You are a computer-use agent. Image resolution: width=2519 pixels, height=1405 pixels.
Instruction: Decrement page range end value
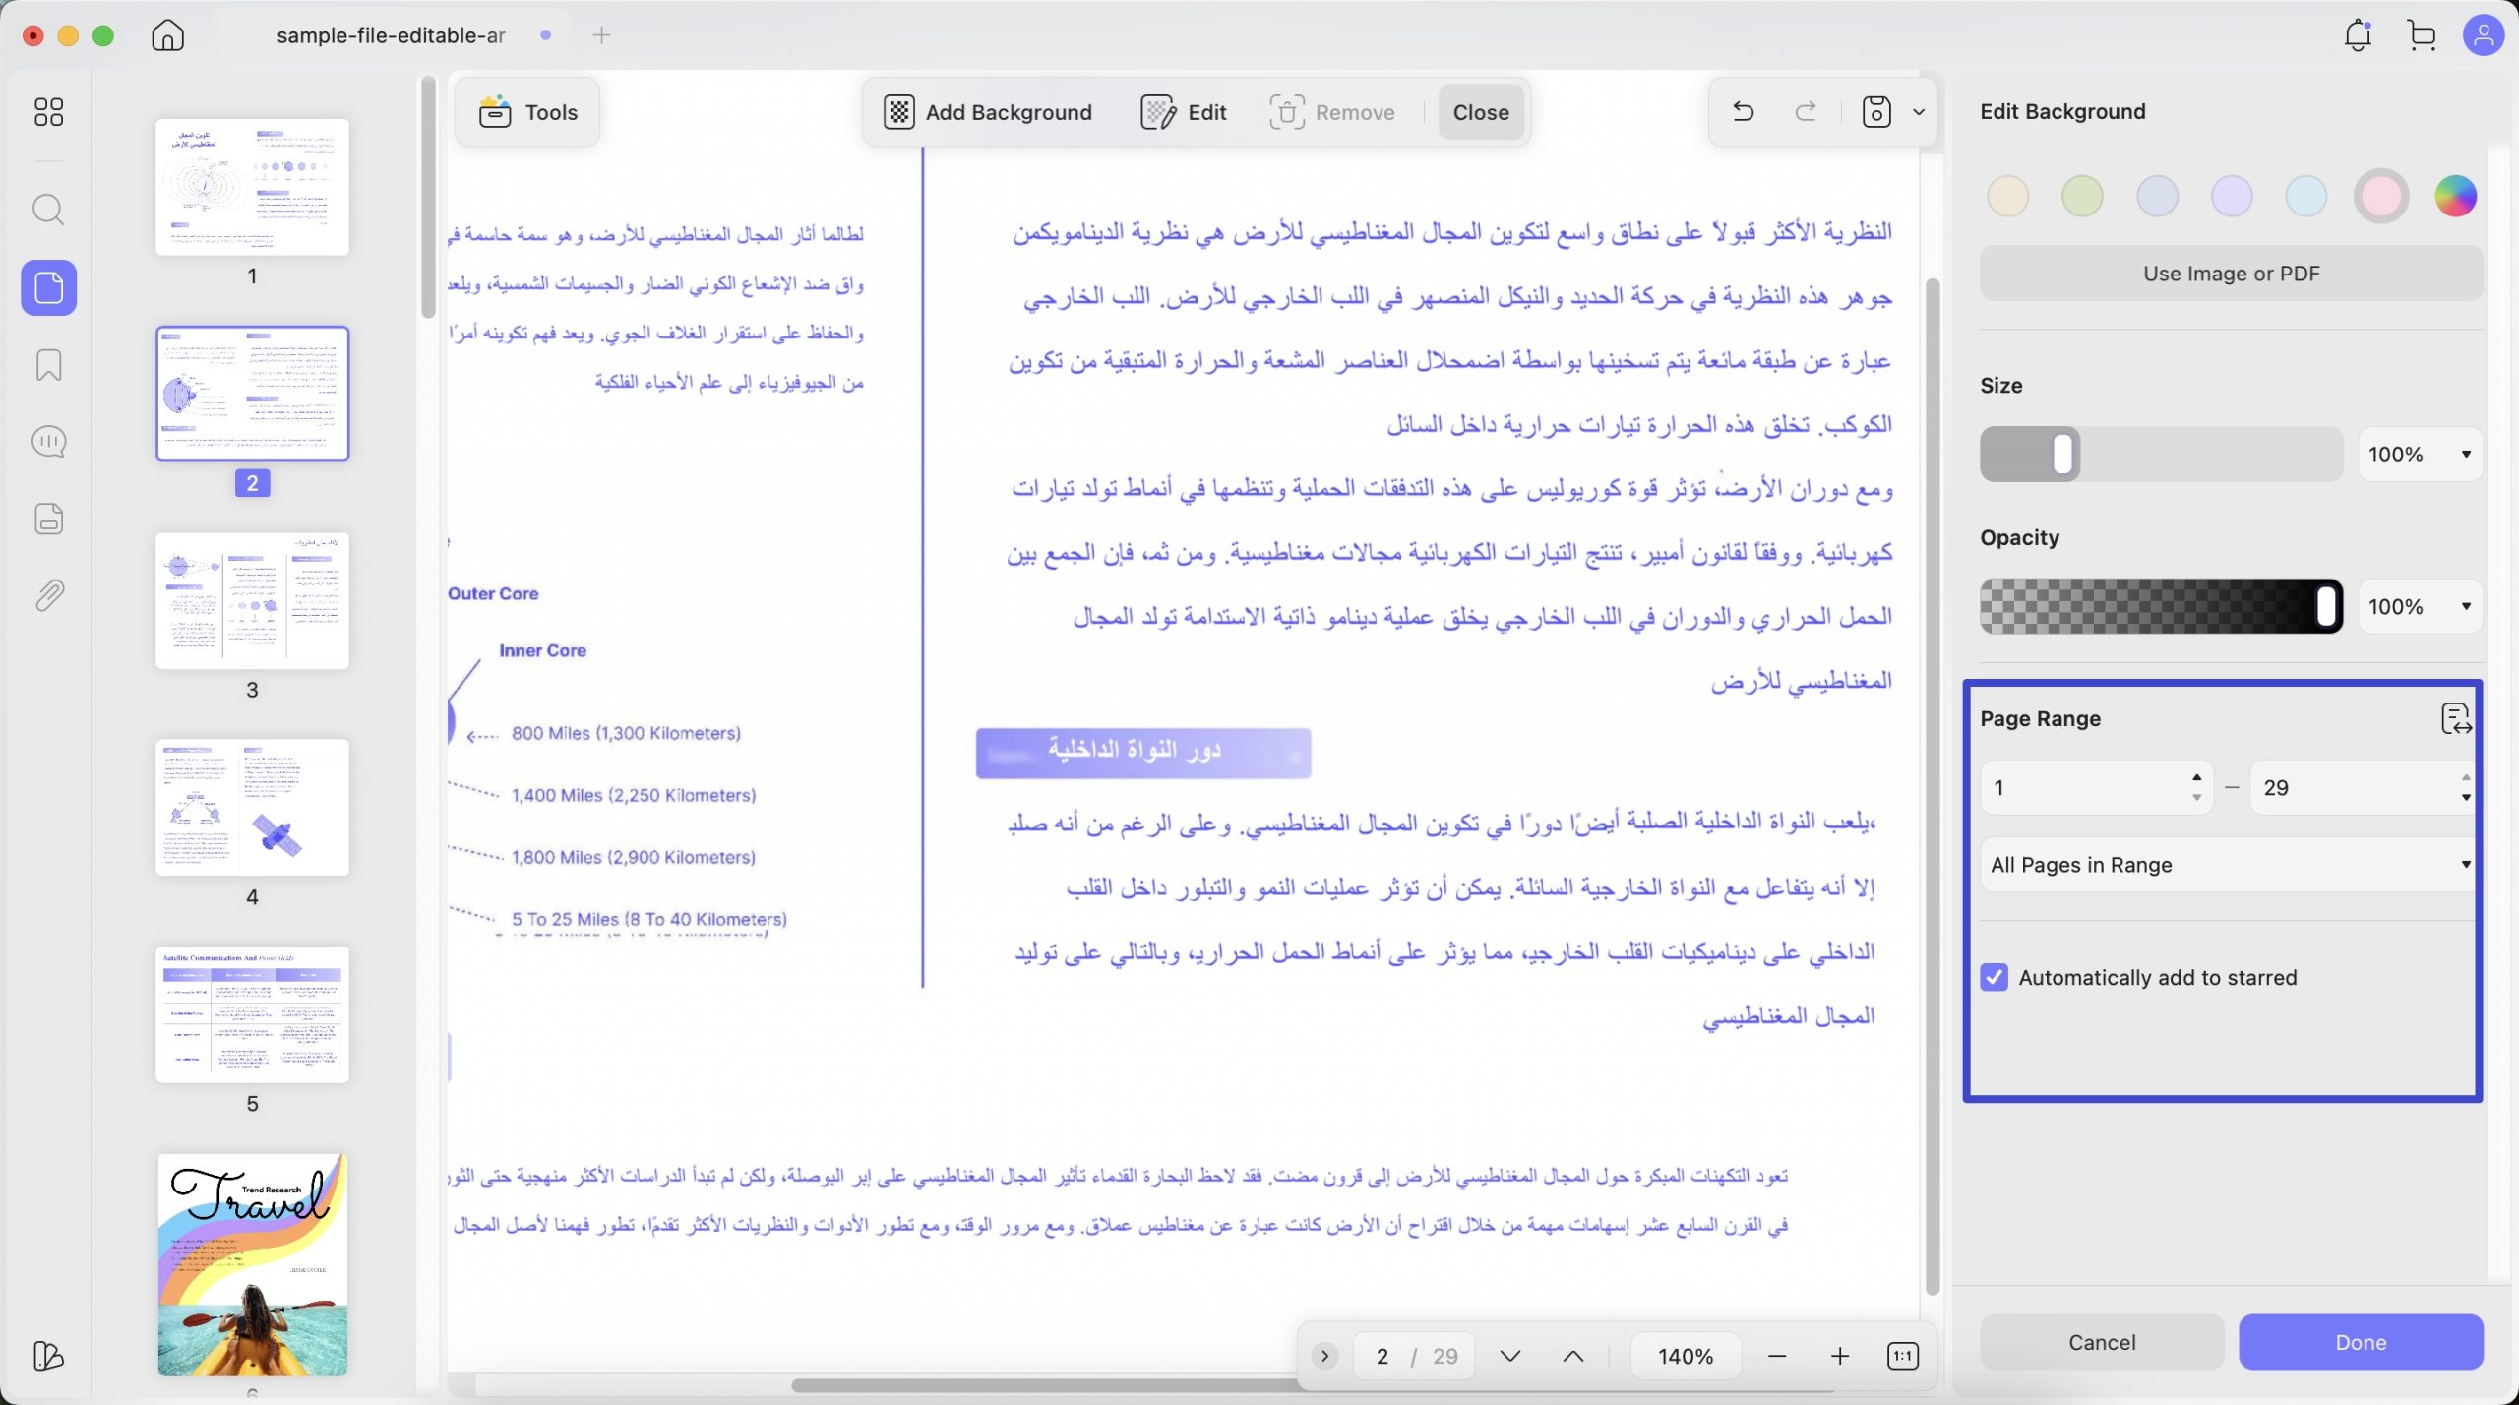coord(2466,797)
